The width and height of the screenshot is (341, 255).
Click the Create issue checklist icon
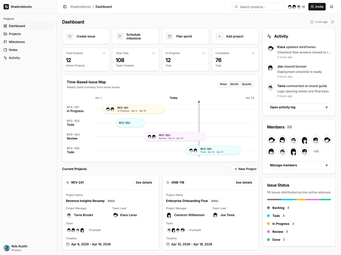[70, 36]
